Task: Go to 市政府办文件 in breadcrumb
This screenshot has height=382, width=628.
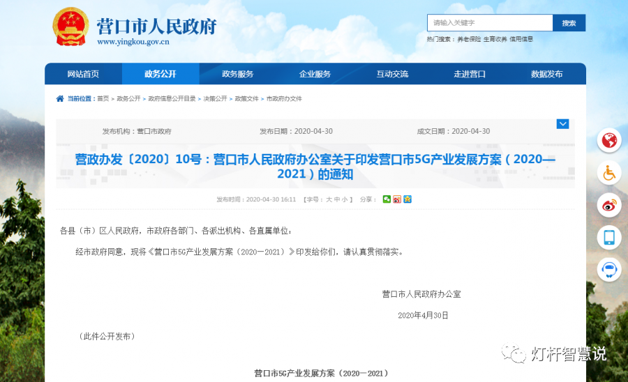Action: 284,98
